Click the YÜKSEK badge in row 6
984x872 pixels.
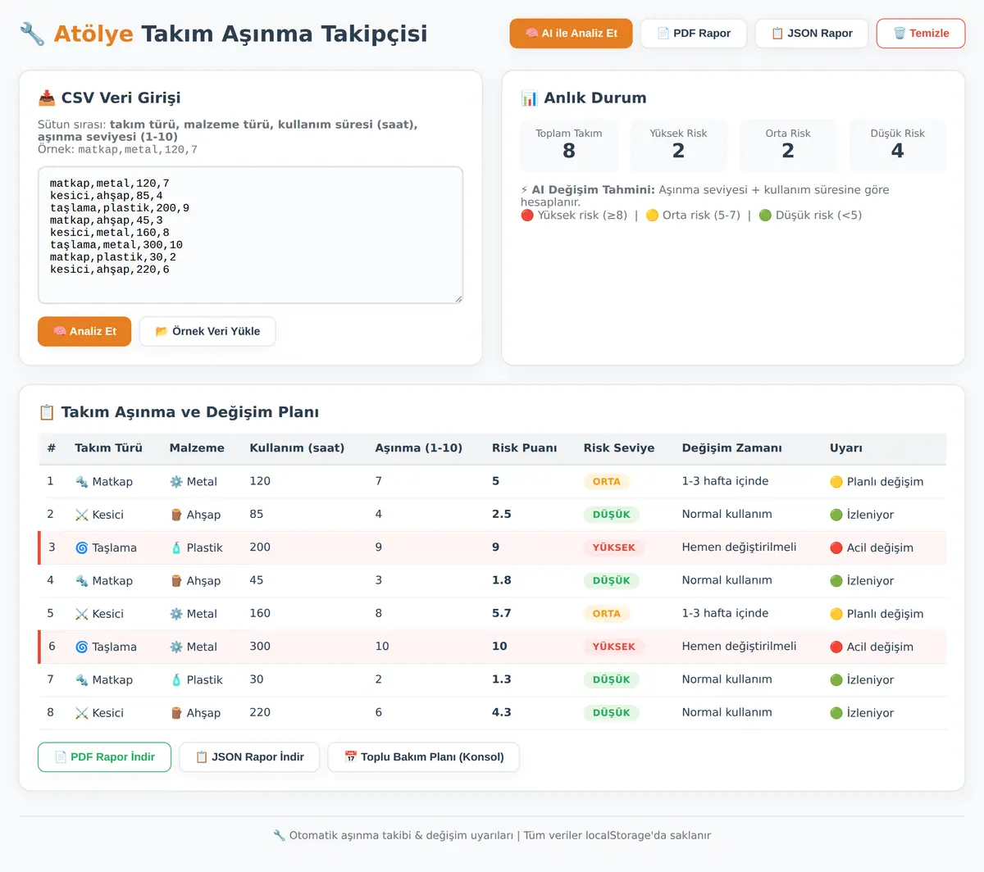click(614, 647)
